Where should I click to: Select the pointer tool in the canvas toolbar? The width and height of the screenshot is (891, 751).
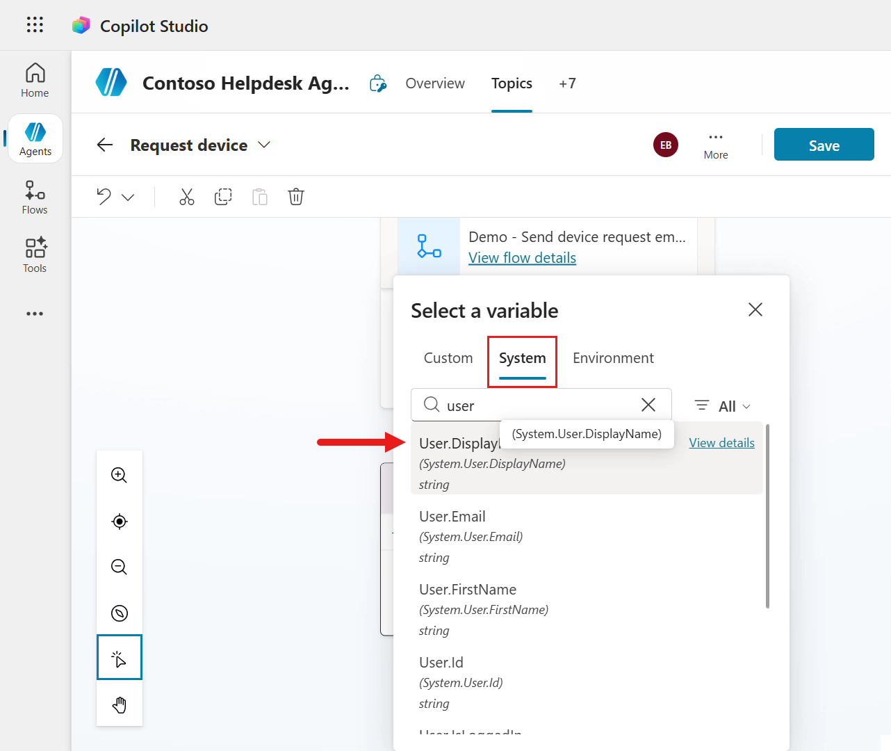click(119, 656)
